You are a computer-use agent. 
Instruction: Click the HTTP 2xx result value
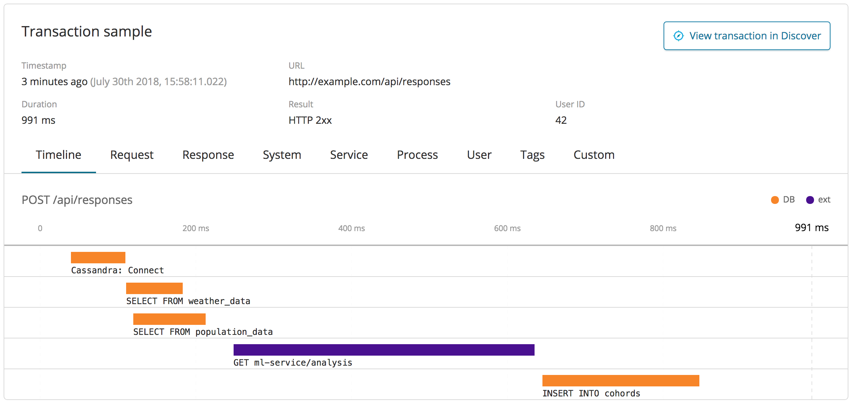point(310,120)
